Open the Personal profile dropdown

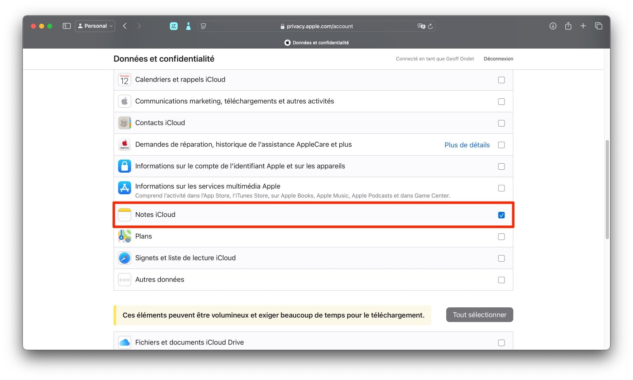click(95, 26)
